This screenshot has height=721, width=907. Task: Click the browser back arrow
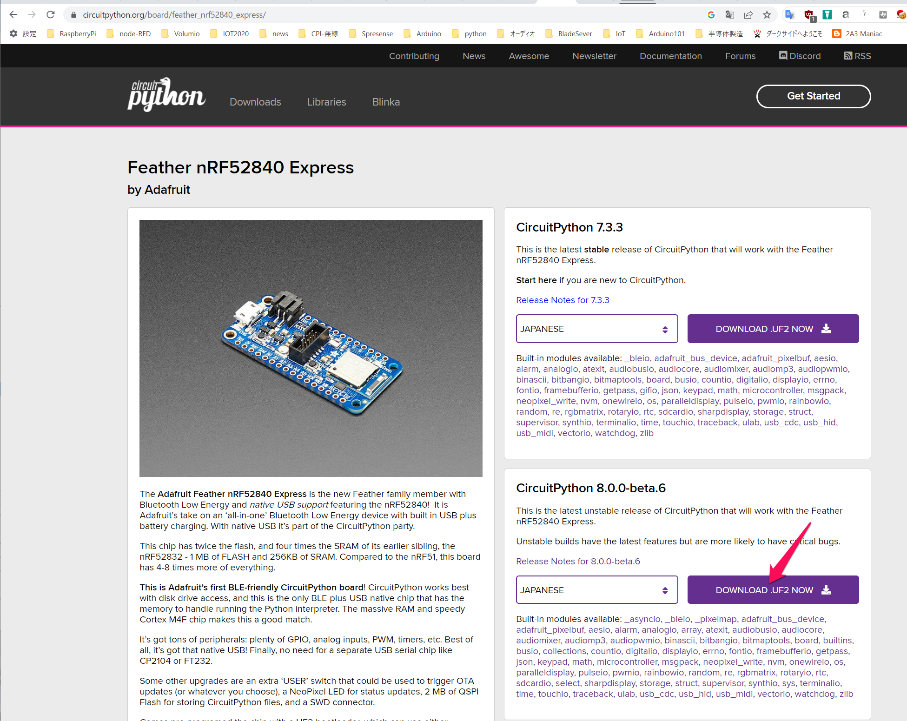point(13,15)
